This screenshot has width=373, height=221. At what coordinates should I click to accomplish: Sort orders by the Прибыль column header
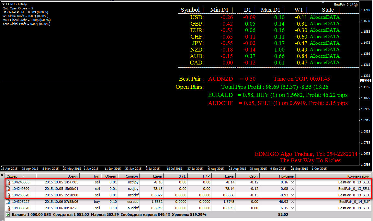[x=277, y=176]
